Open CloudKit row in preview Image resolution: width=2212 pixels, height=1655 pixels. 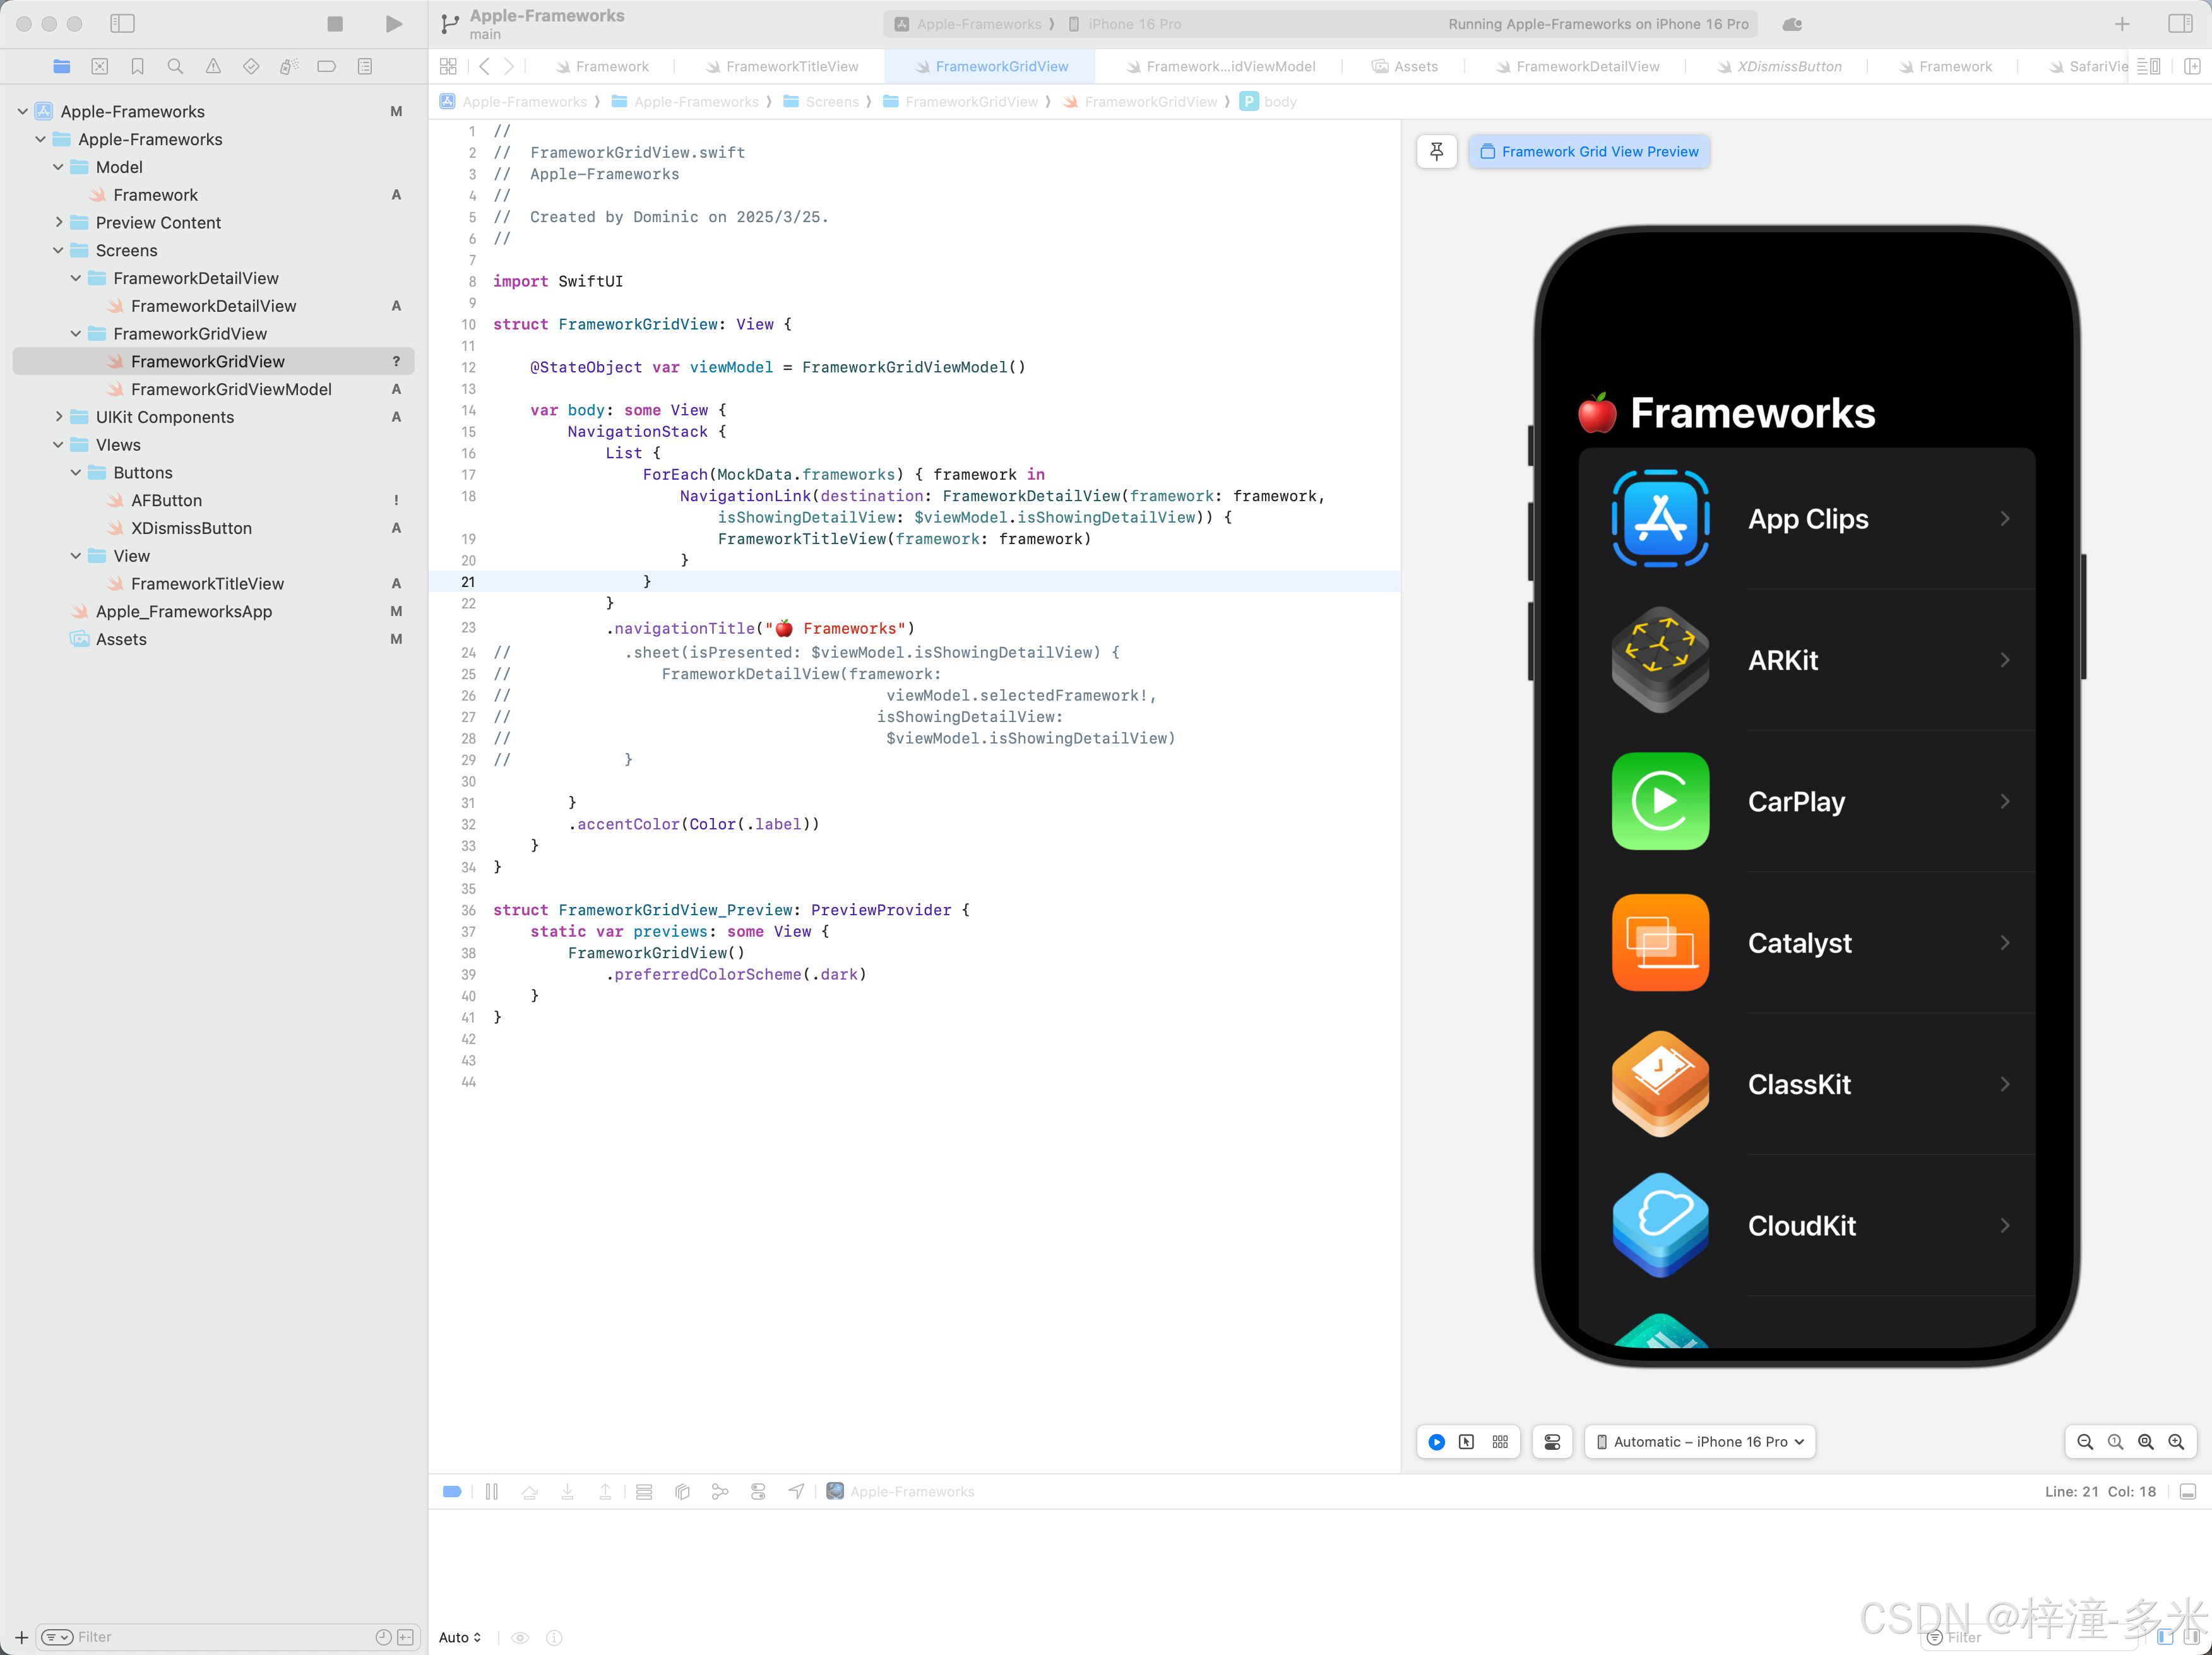(x=1807, y=1226)
